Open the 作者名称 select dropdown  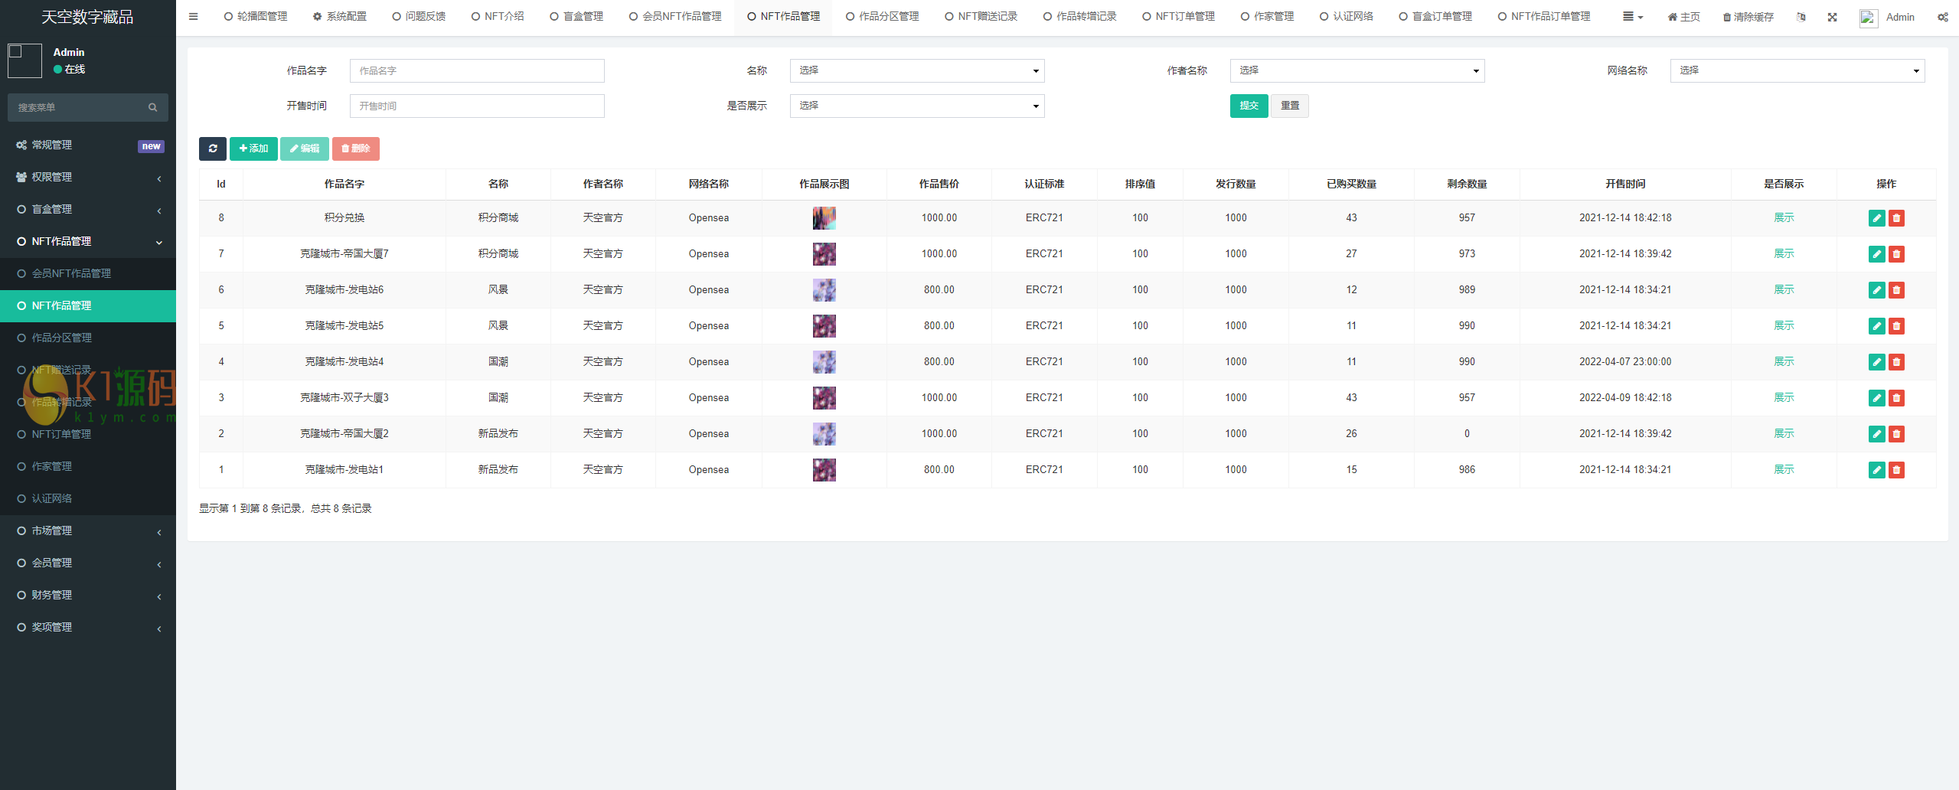coord(1357,70)
